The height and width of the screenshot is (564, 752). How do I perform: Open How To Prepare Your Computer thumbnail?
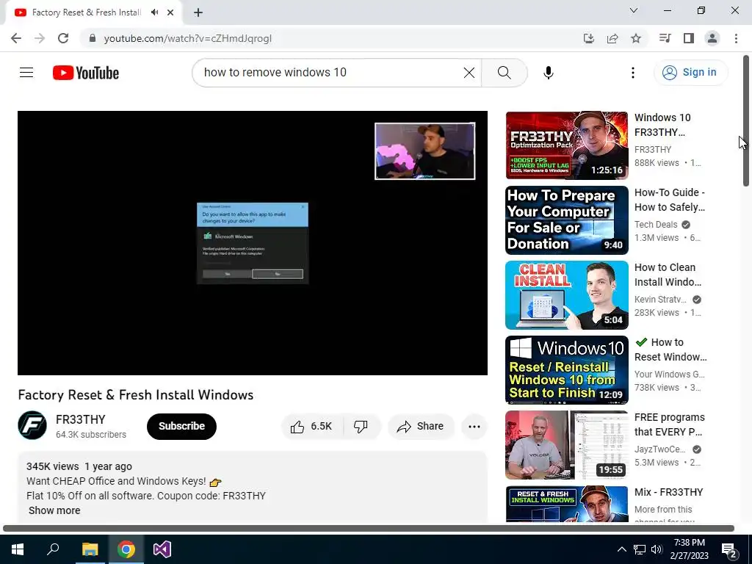tap(566, 220)
